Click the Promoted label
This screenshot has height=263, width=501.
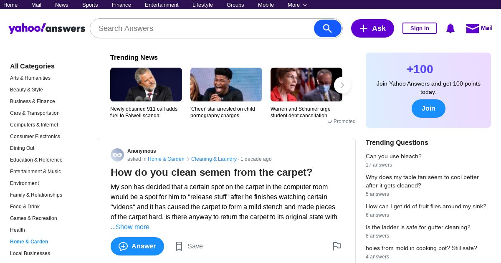point(342,121)
